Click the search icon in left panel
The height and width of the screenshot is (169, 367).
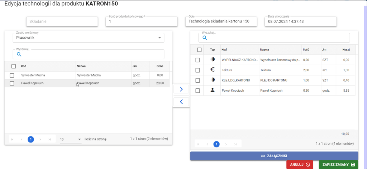(19, 54)
